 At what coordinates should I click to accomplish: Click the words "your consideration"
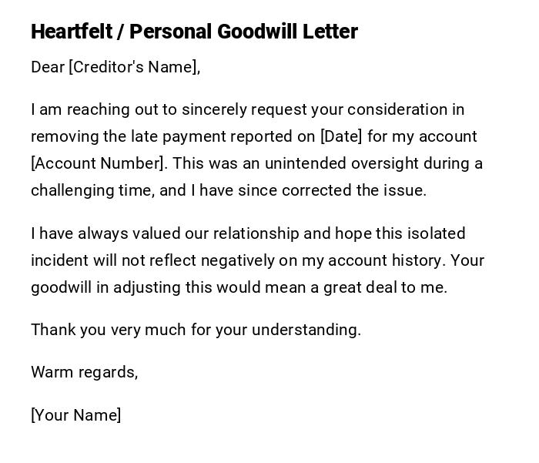pos(379,109)
